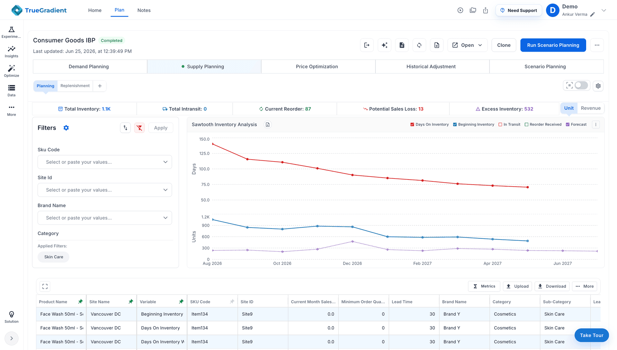This screenshot has height=350, width=617.
Task: Open the Filters settings gear
Action: point(66,128)
